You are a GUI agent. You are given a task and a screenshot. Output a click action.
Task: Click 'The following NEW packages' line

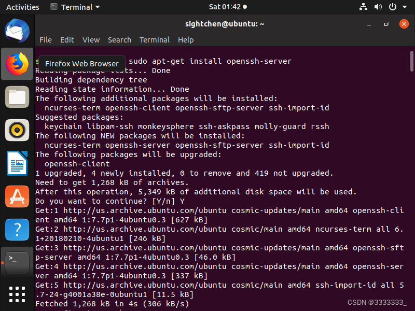coord(140,136)
